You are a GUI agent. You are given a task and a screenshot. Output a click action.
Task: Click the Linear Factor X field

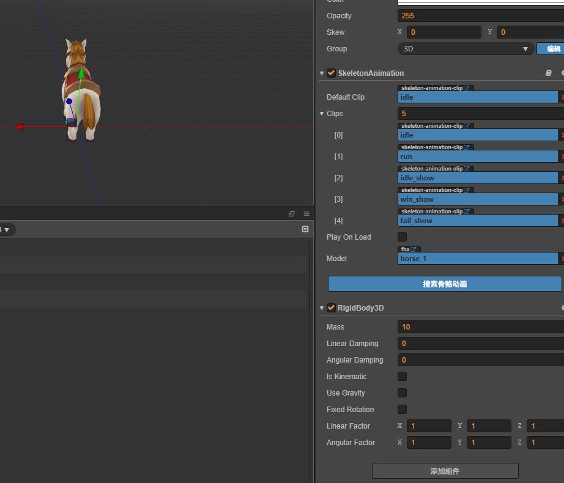click(429, 426)
